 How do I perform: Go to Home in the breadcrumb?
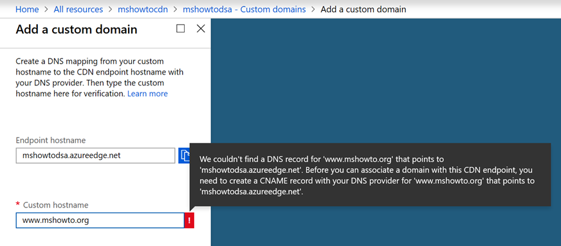click(x=27, y=9)
